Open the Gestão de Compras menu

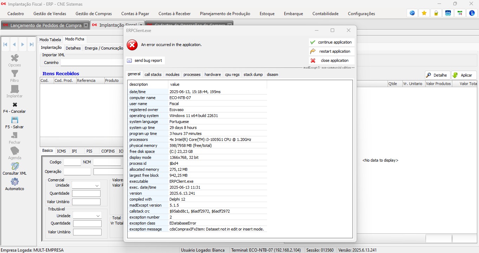coord(93,14)
